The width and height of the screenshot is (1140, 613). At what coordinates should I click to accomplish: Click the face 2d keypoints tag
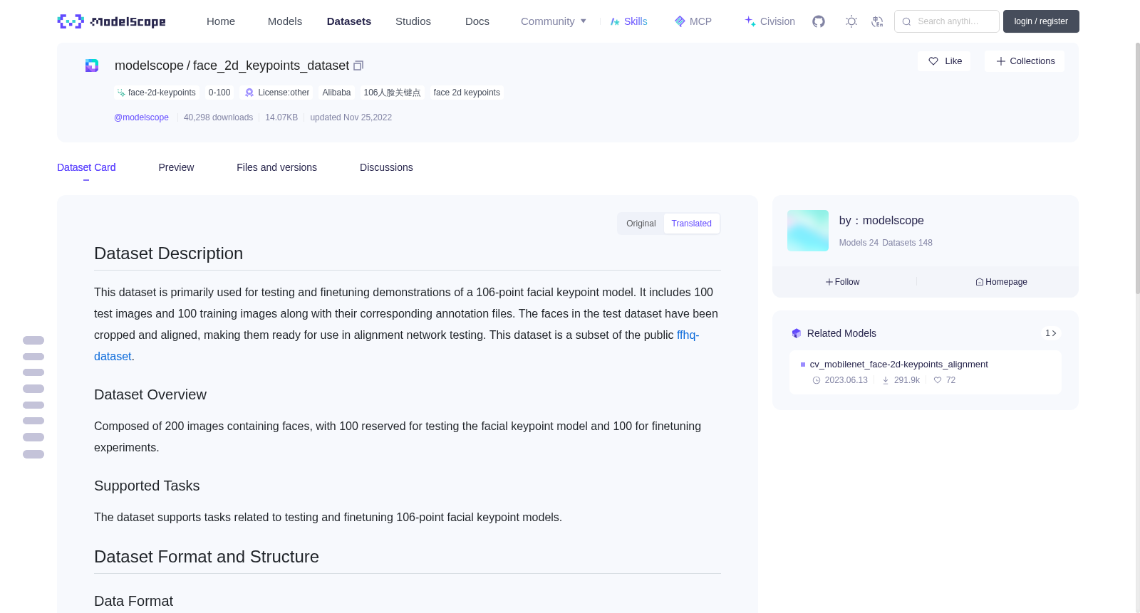467,93
